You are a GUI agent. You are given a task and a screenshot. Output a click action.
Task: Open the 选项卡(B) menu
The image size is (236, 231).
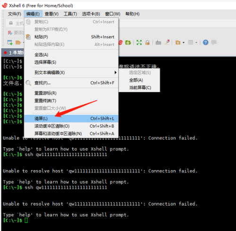[x=91, y=14]
